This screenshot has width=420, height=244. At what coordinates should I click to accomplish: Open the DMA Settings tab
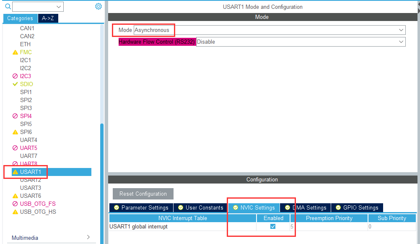pos(306,207)
